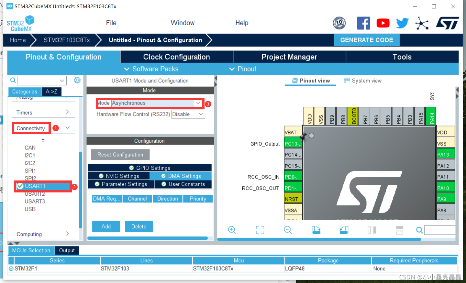Open the YouTube channel icon
This screenshot has height=283, width=466.
coord(383,23)
